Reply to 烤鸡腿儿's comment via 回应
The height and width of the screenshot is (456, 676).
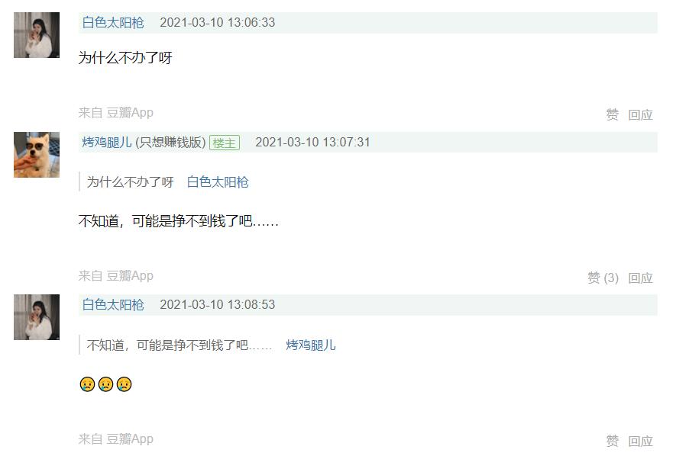(x=640, y=278)
